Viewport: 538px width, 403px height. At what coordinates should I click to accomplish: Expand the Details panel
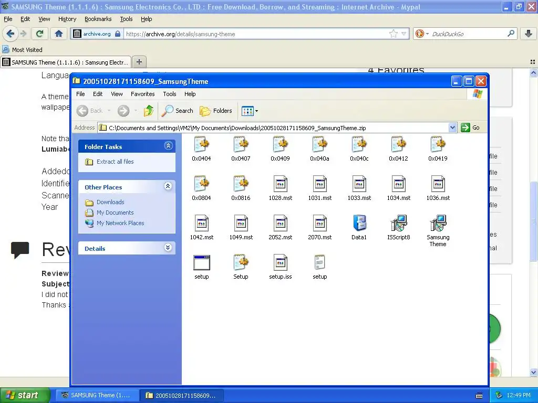168,248
